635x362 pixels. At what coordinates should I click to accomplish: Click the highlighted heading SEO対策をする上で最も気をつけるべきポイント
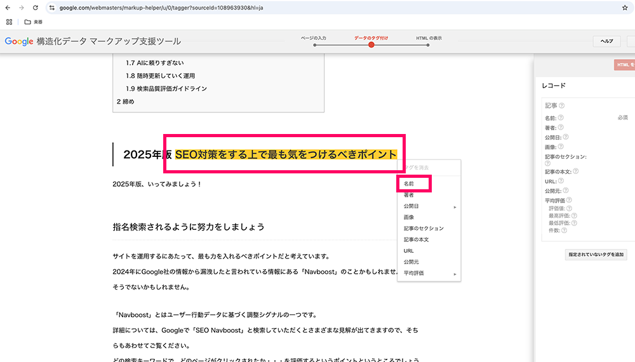[286, 155]
